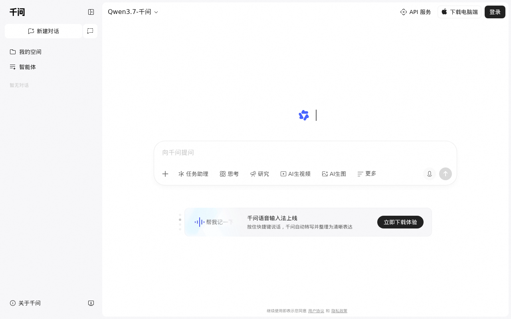This screenshot has height=319, width=511.
Task: Click 立即下载体验 button
Action: [400, 222]
